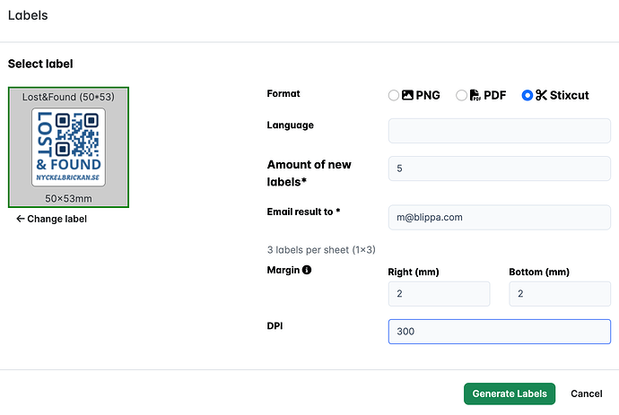Click the Stixcut scissors icon
Screen dimensions: 619x415
coord(541,95)
